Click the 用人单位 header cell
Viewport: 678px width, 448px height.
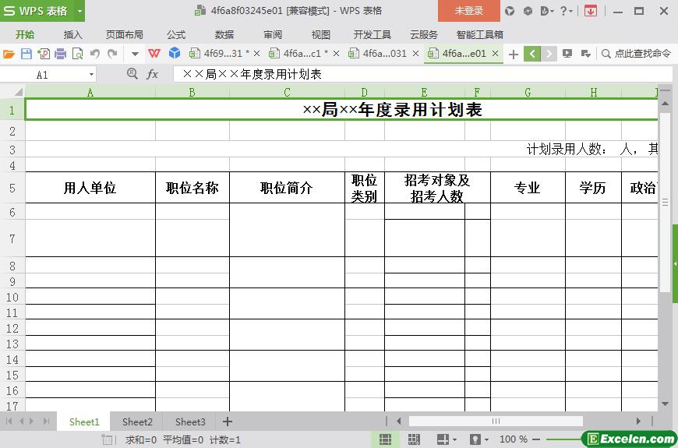click(90, 188)
